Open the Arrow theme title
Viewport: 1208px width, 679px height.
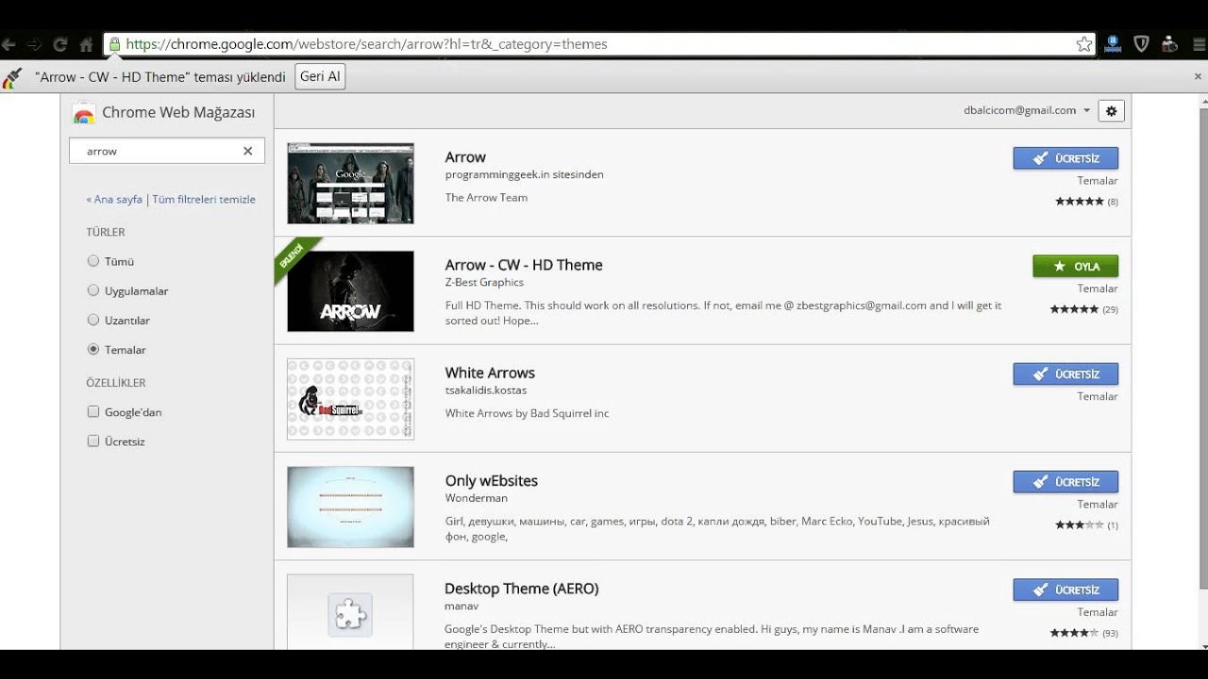465,157
